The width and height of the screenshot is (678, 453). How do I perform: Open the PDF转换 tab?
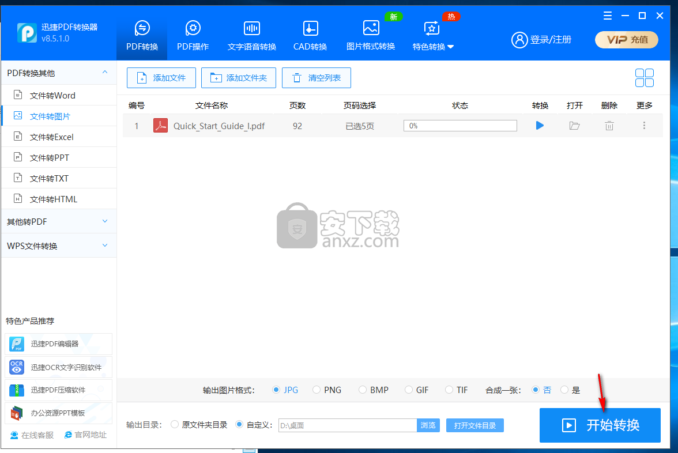(x=142, y=36)
